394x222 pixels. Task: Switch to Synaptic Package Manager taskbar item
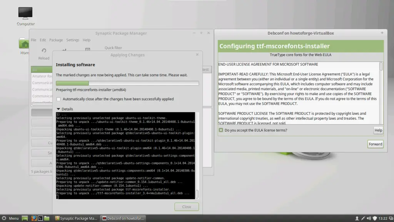tap(76, 218)
